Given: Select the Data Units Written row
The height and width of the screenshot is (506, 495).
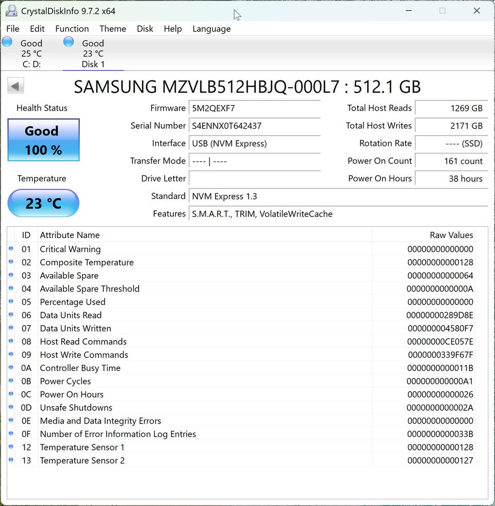Looking at the screenshot, I should pyautogui.click(x=206, y=328).
